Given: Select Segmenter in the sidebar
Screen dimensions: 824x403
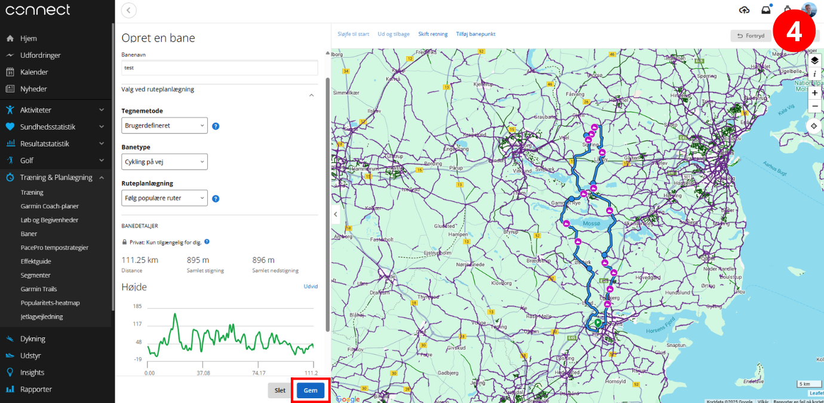Looking at the screenshot, I should pyautogui.click(x=37, y=275).
